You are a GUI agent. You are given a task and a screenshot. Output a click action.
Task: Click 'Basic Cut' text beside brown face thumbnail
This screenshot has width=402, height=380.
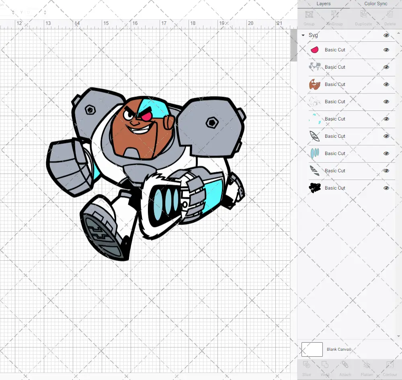point(335,84)
